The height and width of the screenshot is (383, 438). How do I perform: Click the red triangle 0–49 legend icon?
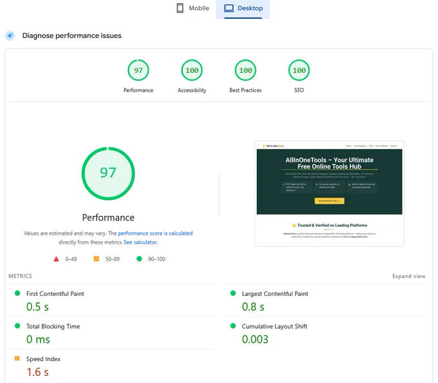56,259
